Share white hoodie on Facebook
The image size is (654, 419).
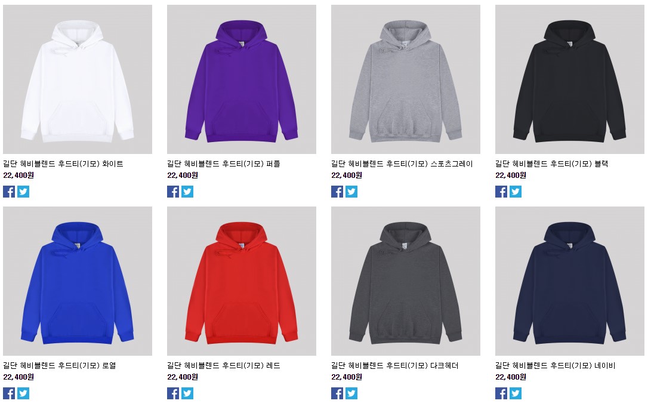click(x=9, y=192)
